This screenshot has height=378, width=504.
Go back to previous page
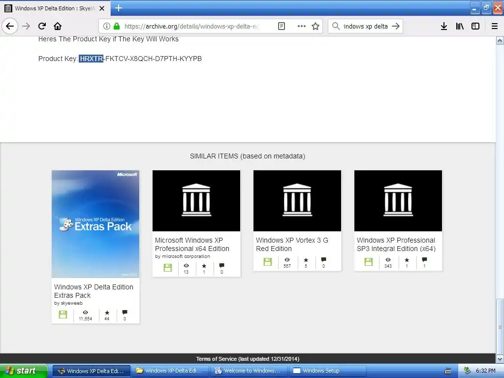point(10,26)
